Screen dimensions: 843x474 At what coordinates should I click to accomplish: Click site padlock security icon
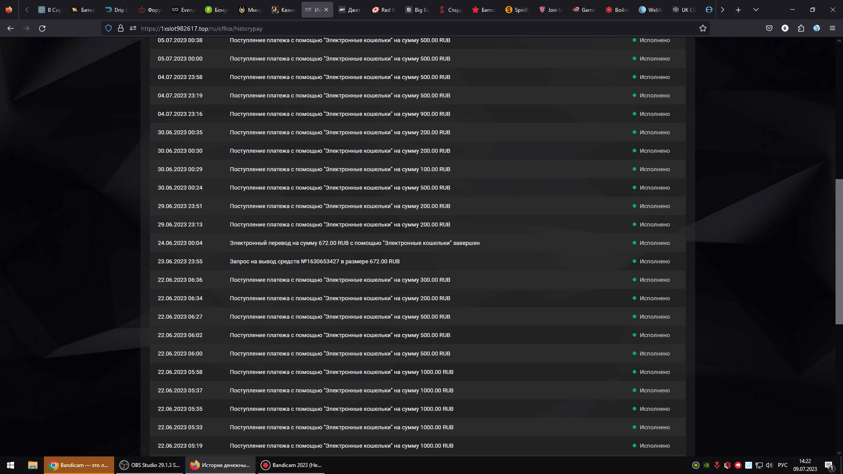[x=121, y=29]
